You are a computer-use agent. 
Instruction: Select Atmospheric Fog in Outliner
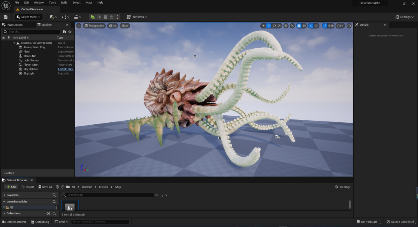pyautogui.click(x=34, y=47)
